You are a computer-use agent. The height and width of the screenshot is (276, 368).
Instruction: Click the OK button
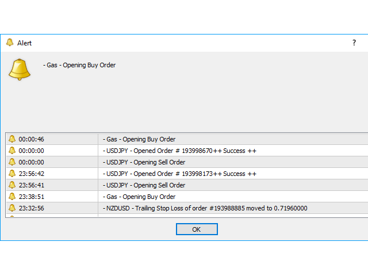click(197, 229)
